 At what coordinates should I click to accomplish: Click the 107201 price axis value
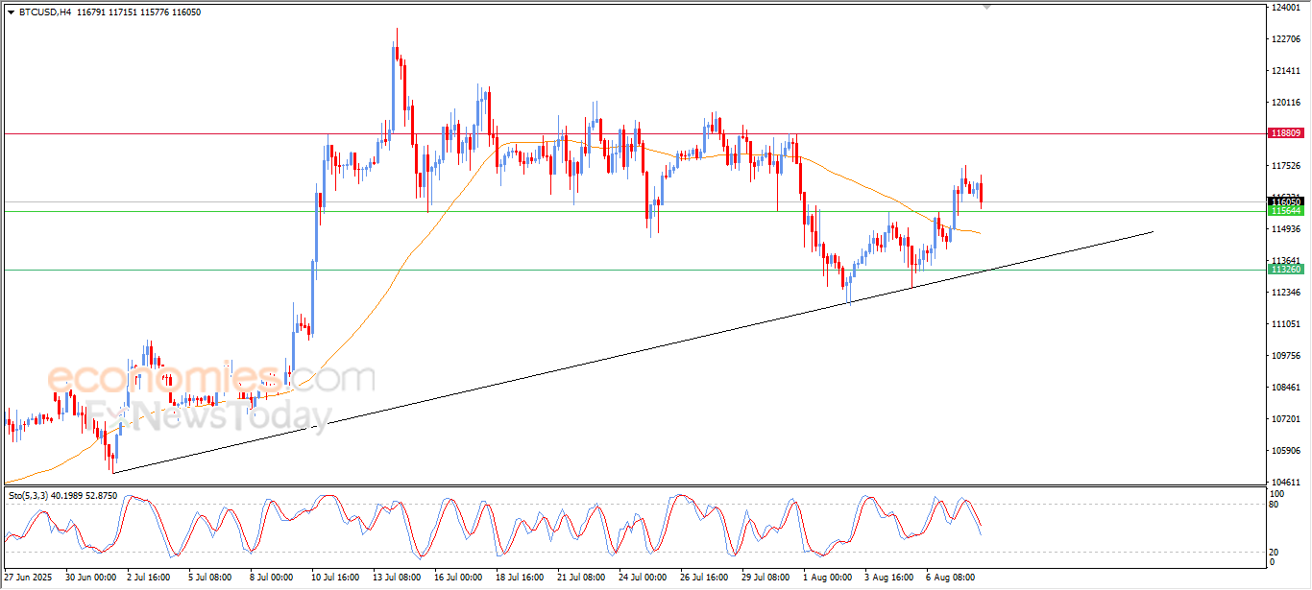(1285, 419)
